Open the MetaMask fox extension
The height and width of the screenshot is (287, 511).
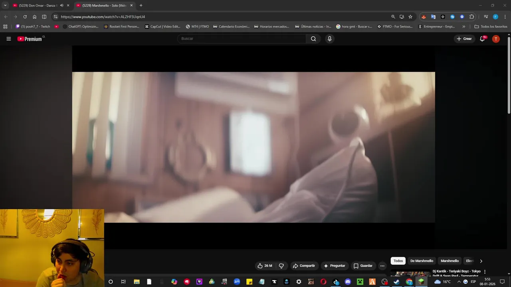(424, 17)
